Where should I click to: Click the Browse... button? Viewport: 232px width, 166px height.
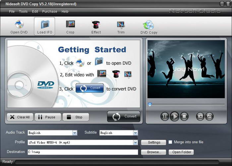point(153,152)
